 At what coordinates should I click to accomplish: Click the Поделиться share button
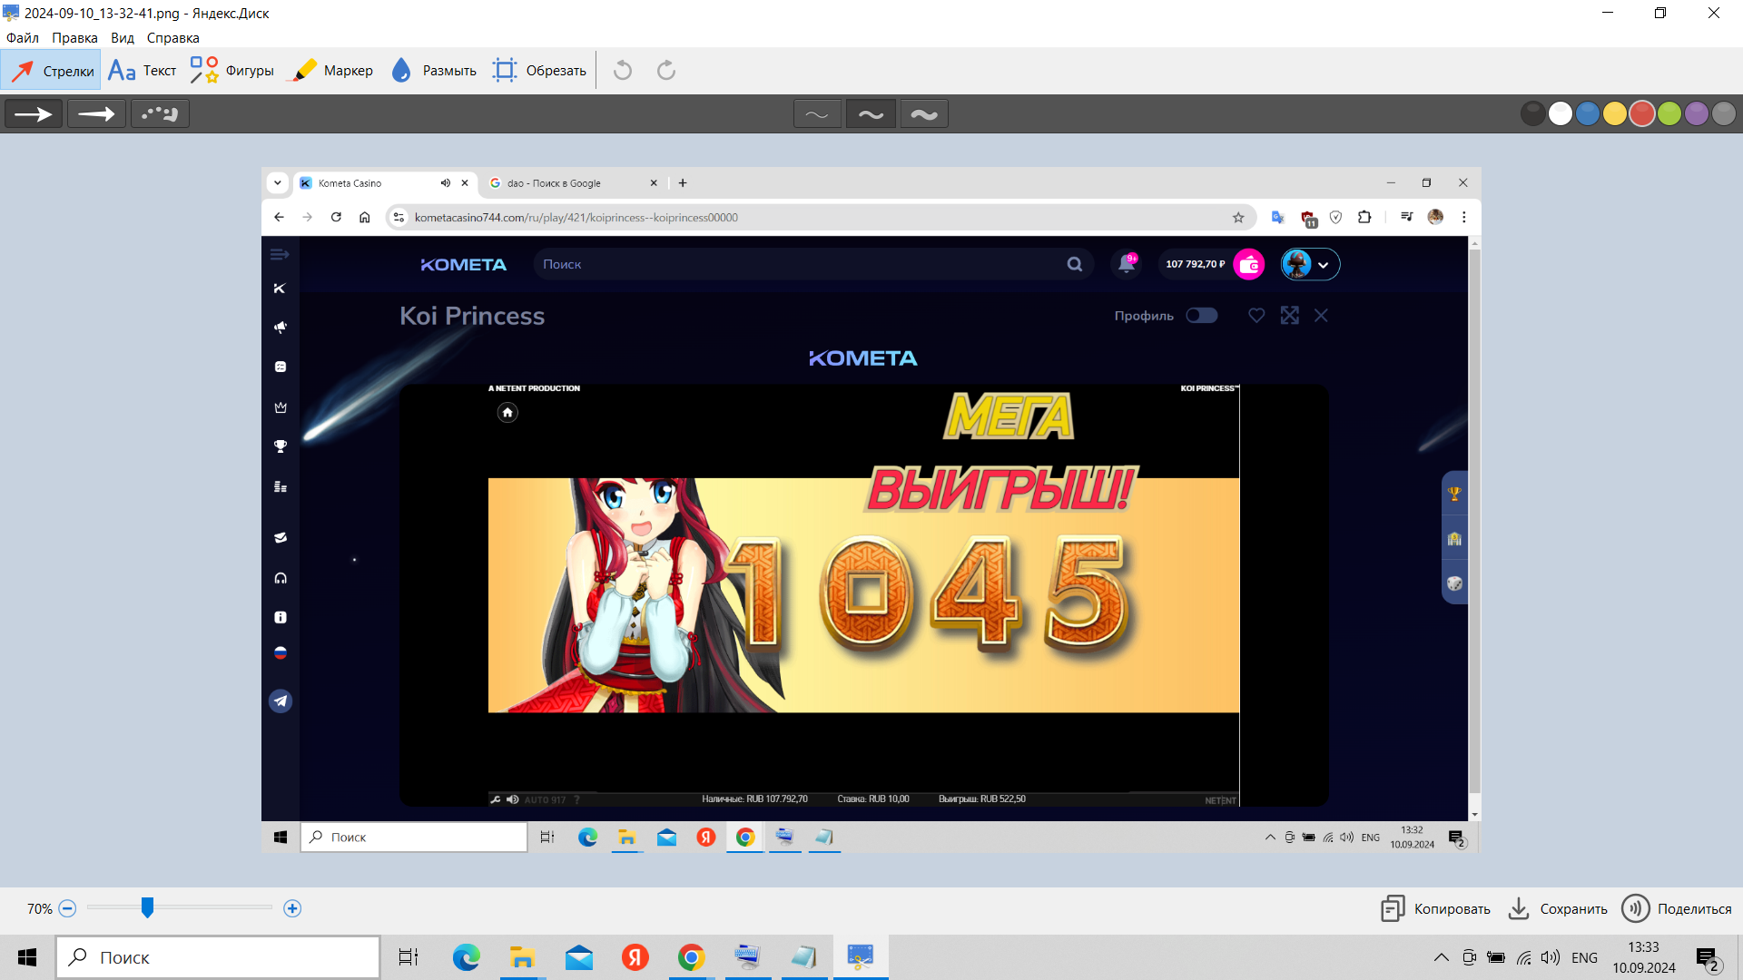(x=1678, y=909)
